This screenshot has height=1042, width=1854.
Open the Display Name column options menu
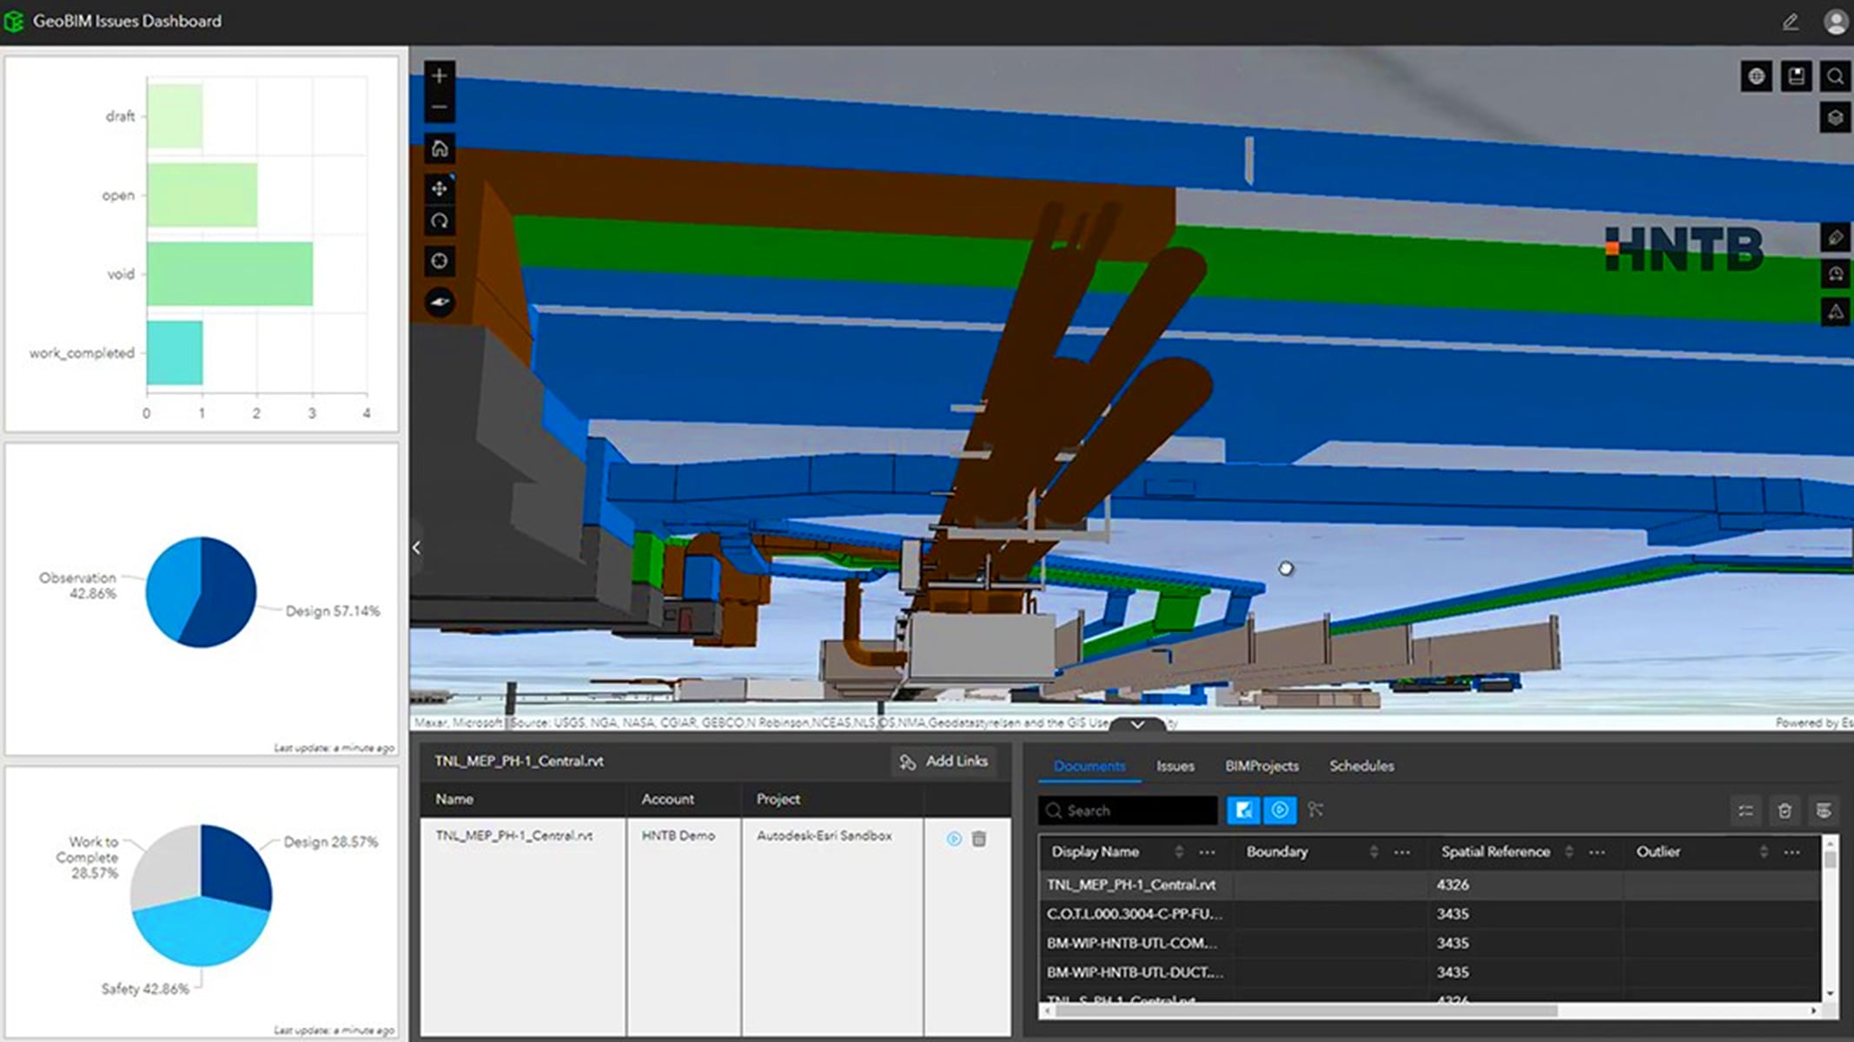1207,853
